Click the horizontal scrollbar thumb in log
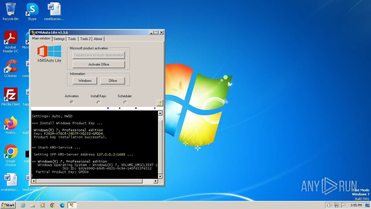 89,181
